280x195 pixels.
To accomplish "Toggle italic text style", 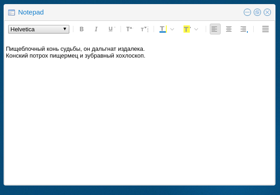I will (96, 29).
